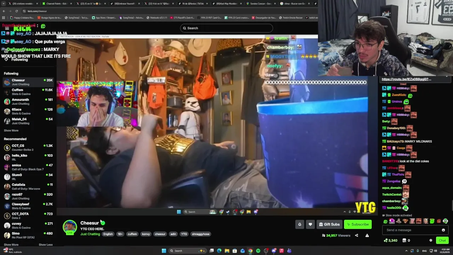Collapse Recommended list with Show Less
This screenshot has height=255, width=453.
point(45,245)
